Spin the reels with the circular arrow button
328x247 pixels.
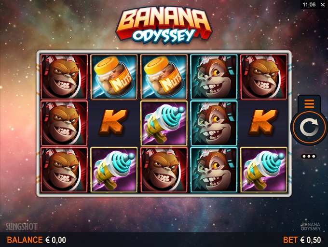pyautogui.click(x=309, y=127)
